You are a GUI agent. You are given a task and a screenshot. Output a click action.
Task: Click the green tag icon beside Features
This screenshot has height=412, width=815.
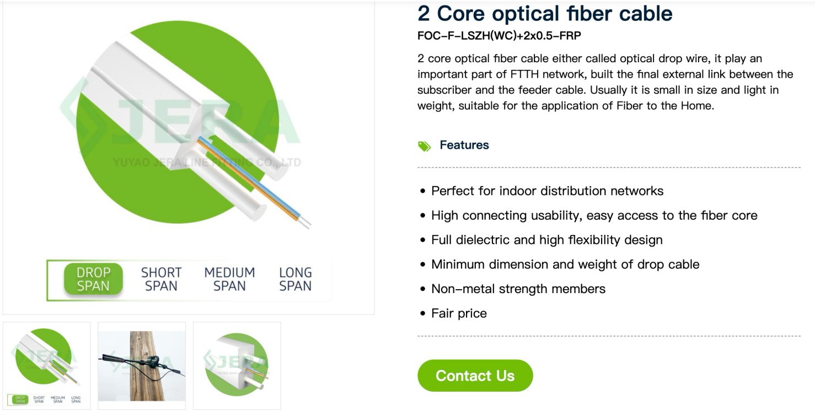coord(424,146)
